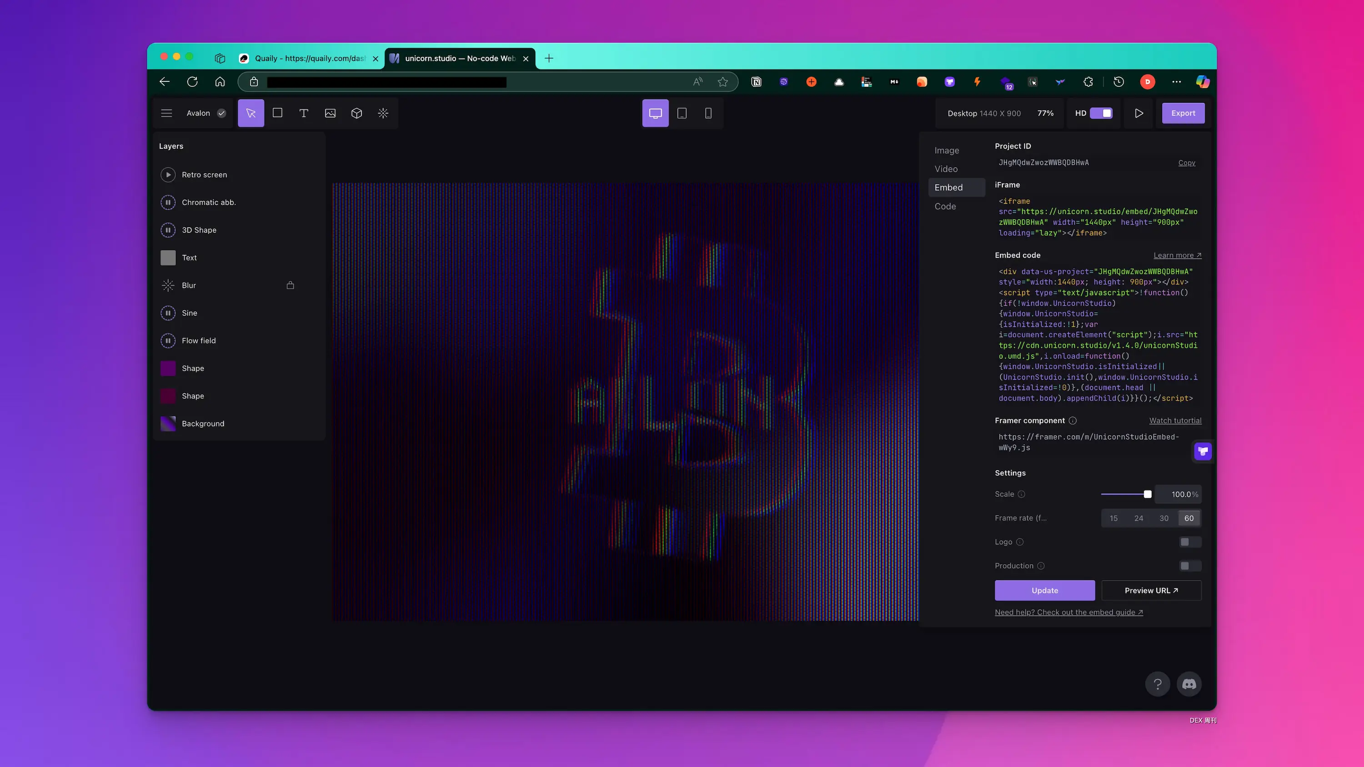
Task: Switch to desktop viewport
Action: [x=656, y=113]
